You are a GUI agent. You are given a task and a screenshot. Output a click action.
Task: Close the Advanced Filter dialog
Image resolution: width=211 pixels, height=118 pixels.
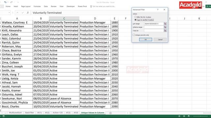click(164, 10)
